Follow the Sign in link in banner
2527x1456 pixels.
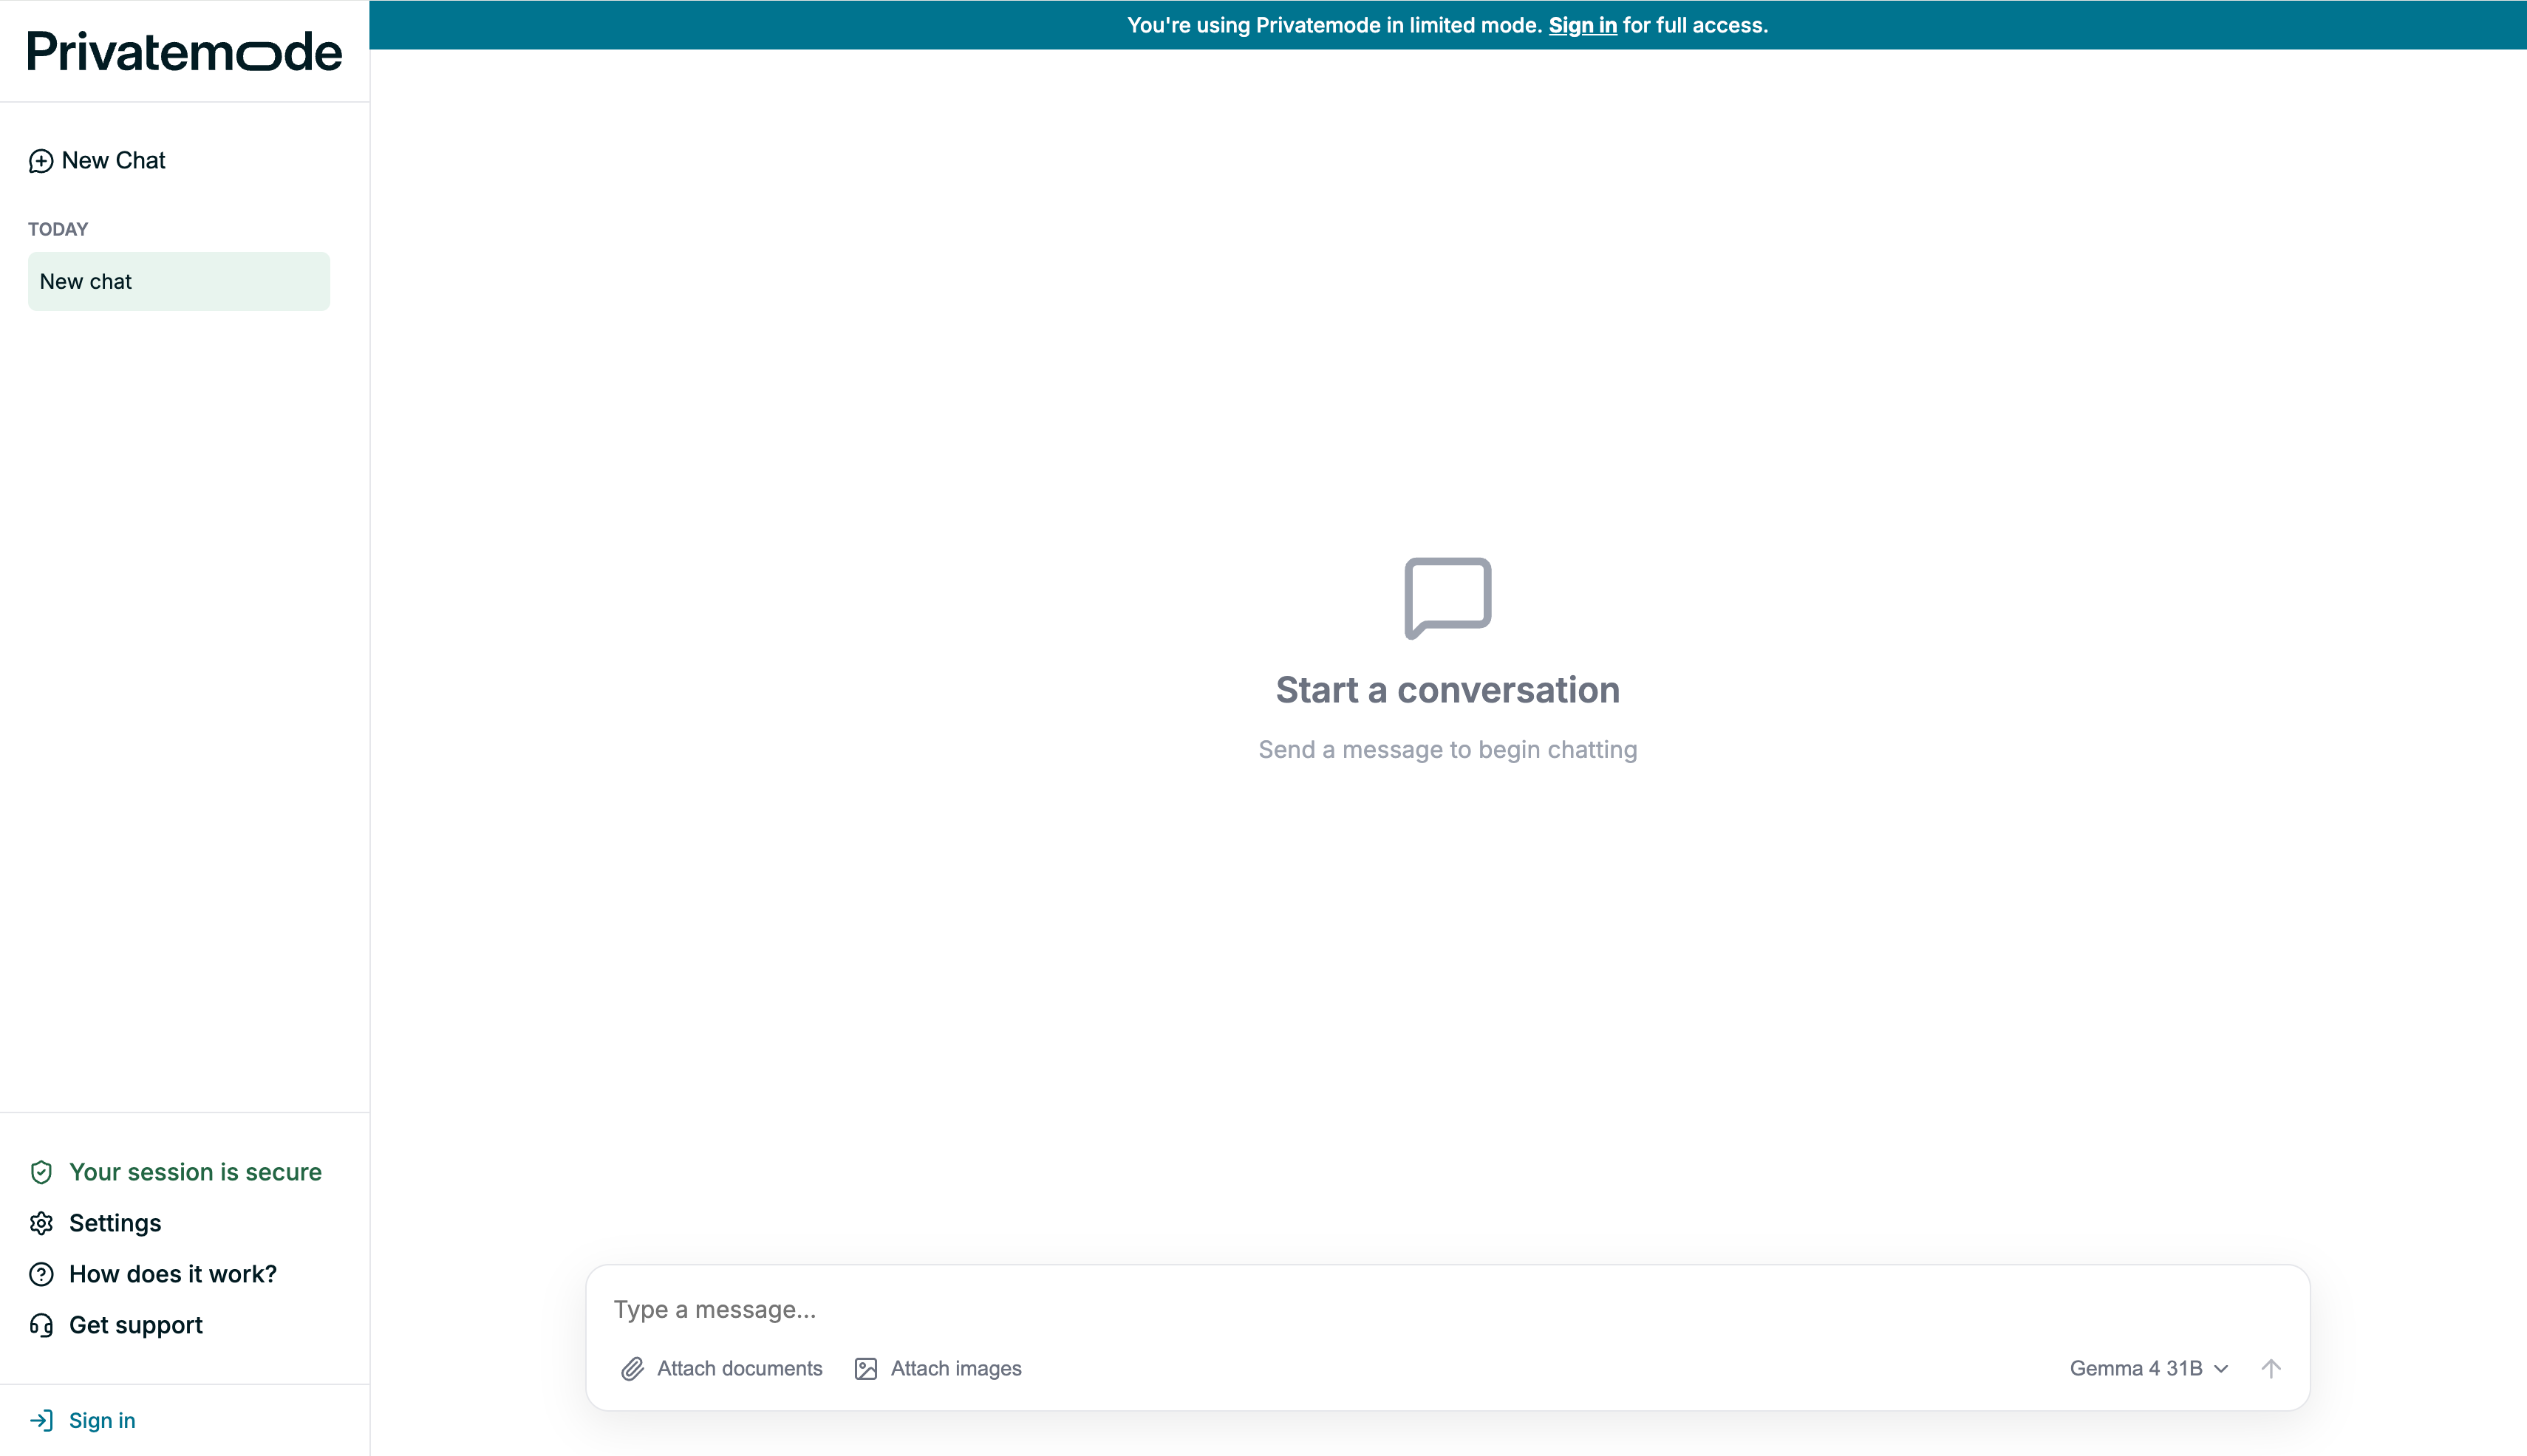[1582, 26]
